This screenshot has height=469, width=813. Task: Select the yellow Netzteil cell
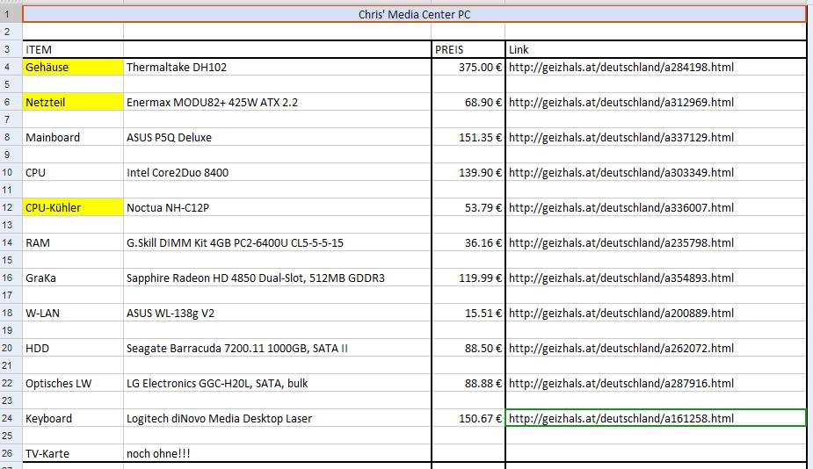pos(73,103)
